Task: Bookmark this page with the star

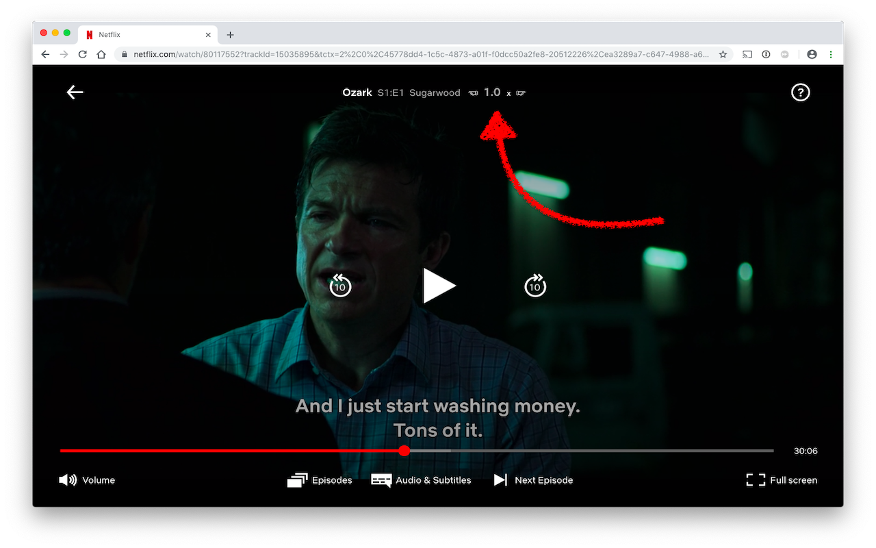Action: tap(723, 54)
